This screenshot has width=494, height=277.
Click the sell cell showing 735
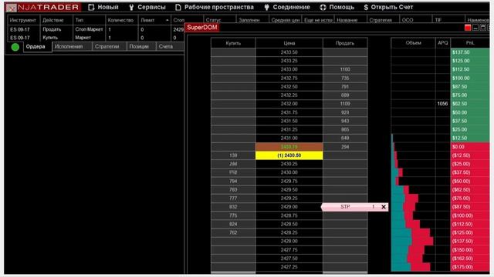click(x=345, y=78)
